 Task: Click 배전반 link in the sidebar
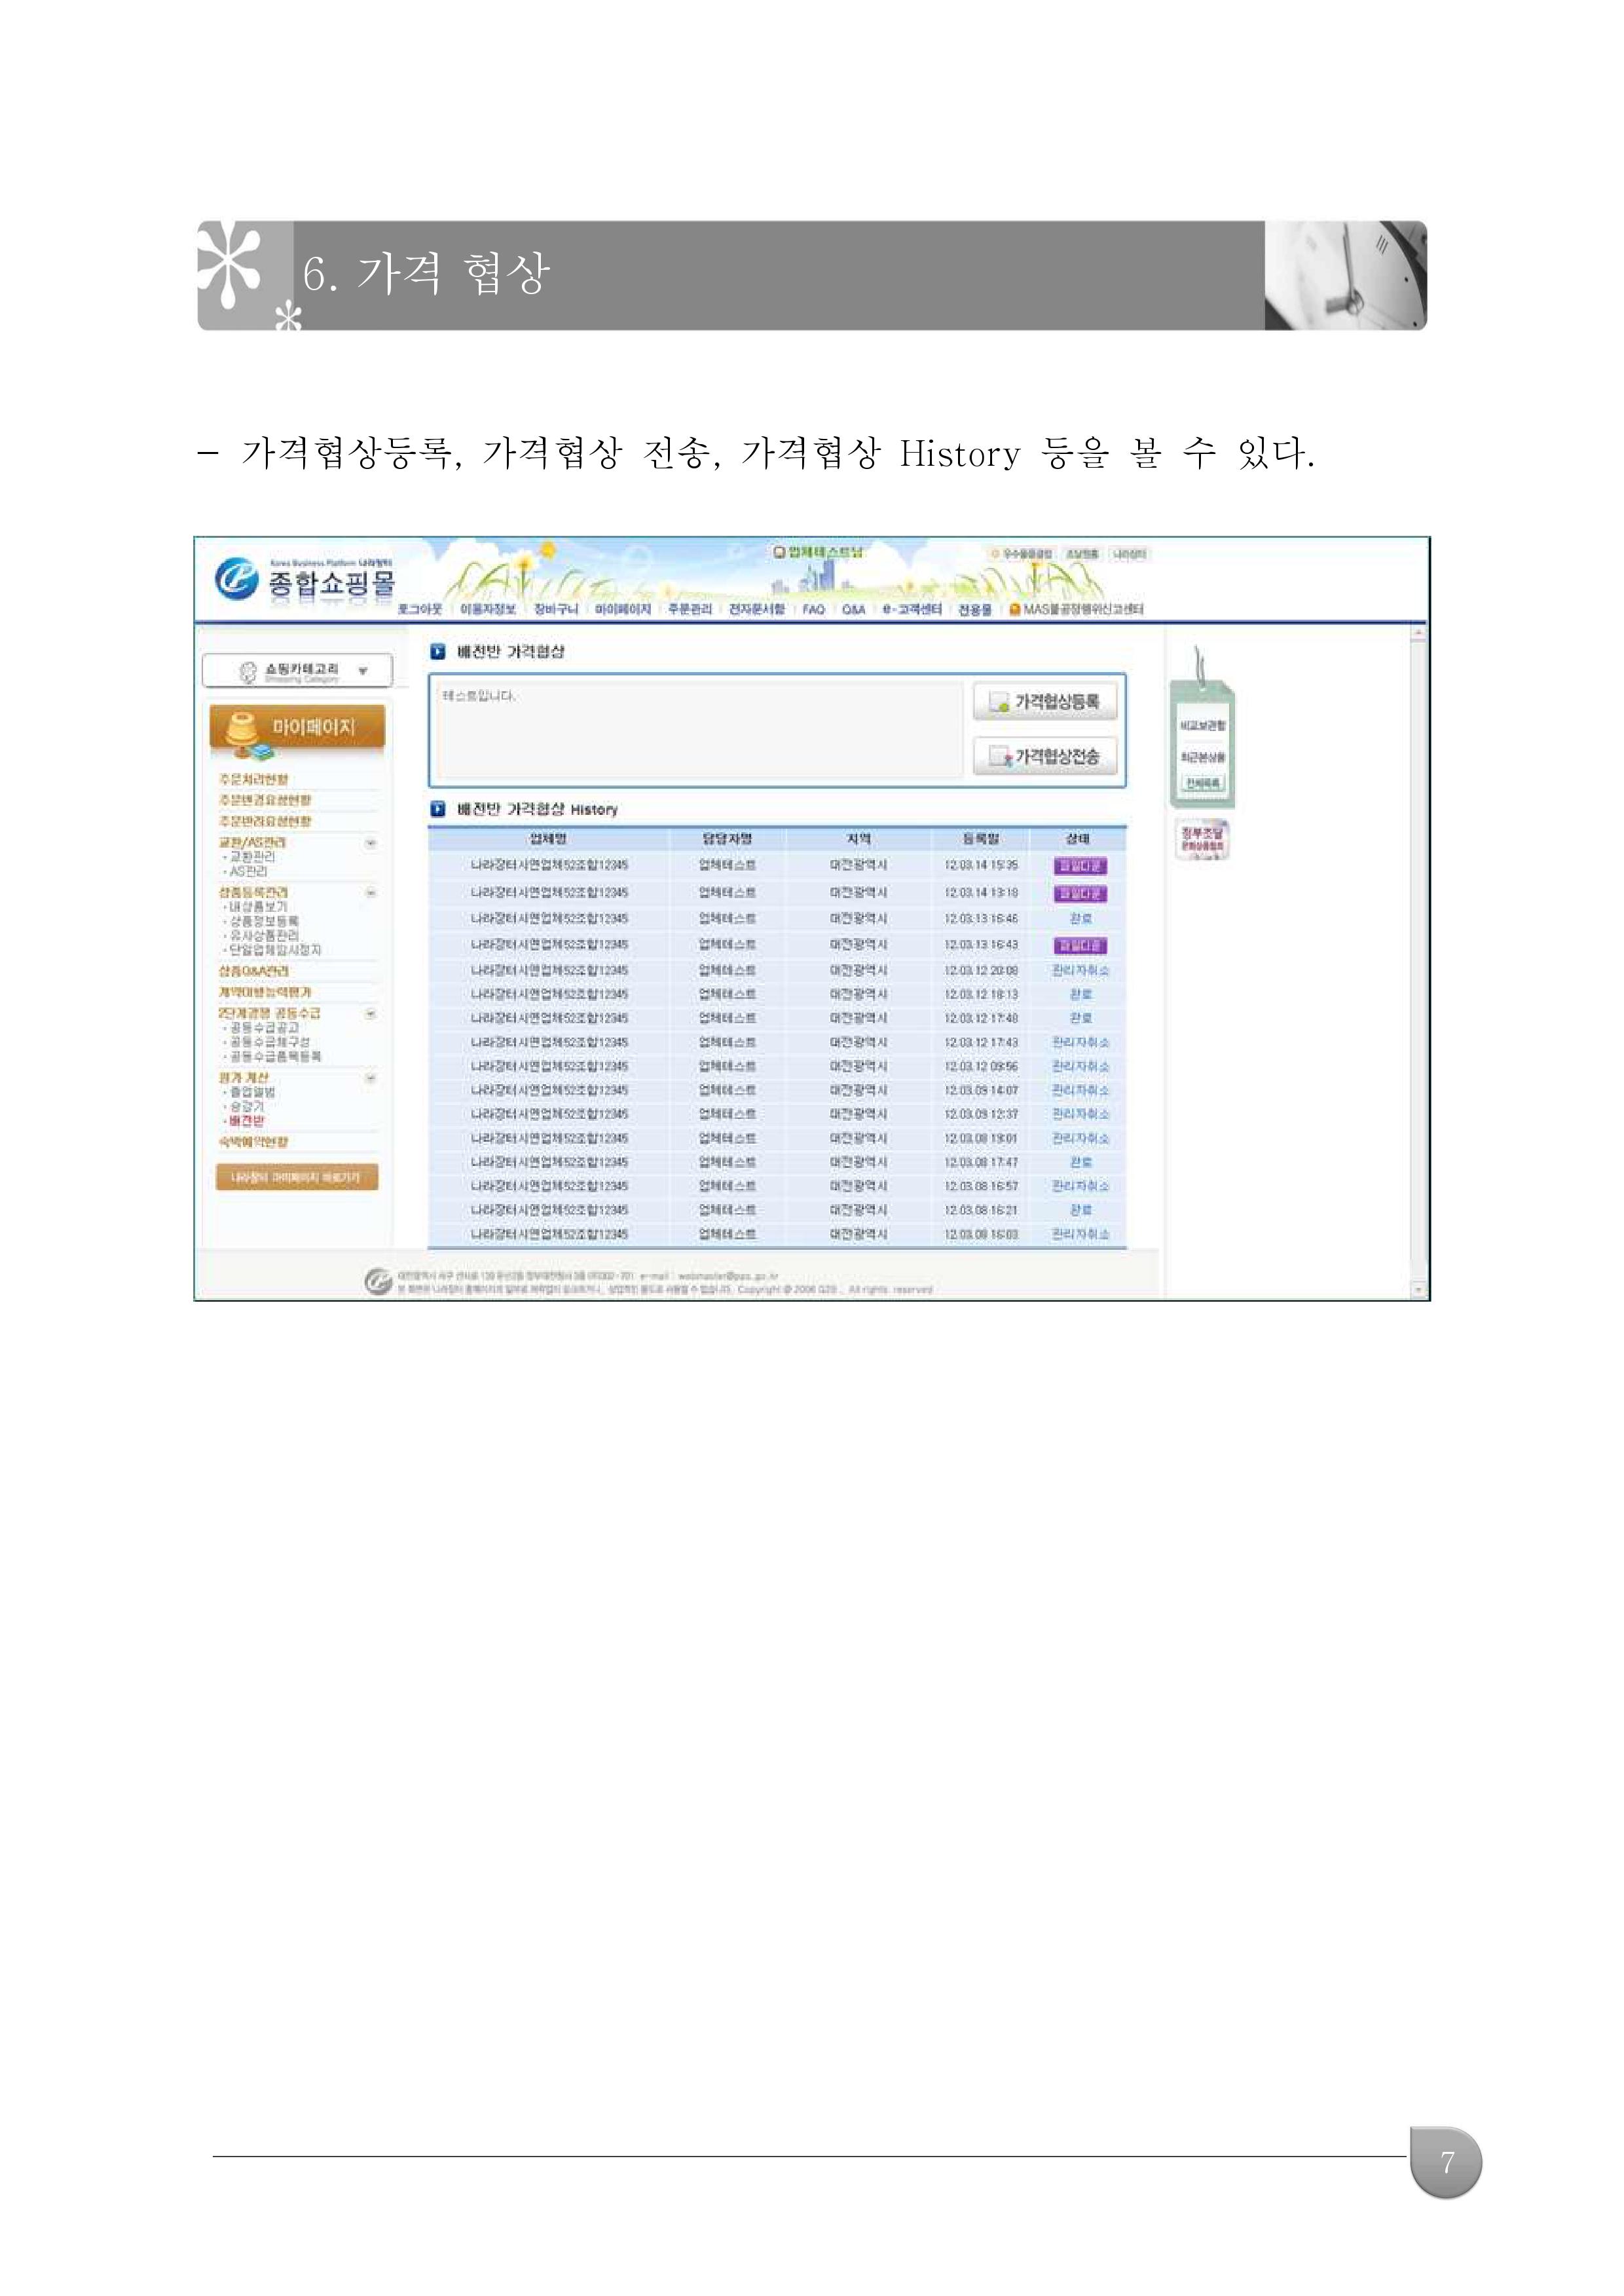(247, 1121)
